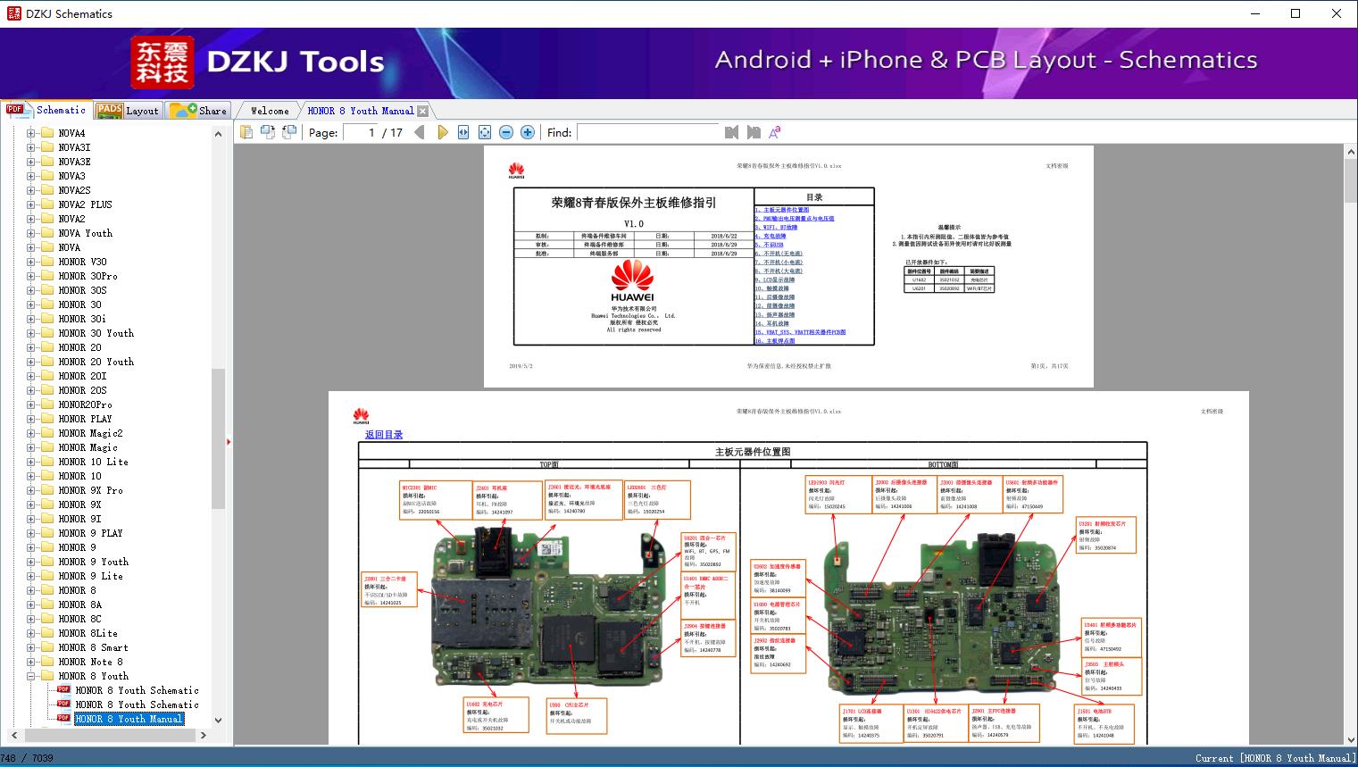Open the Share tab
The image size is (1358, 767).
pos(198,111)
